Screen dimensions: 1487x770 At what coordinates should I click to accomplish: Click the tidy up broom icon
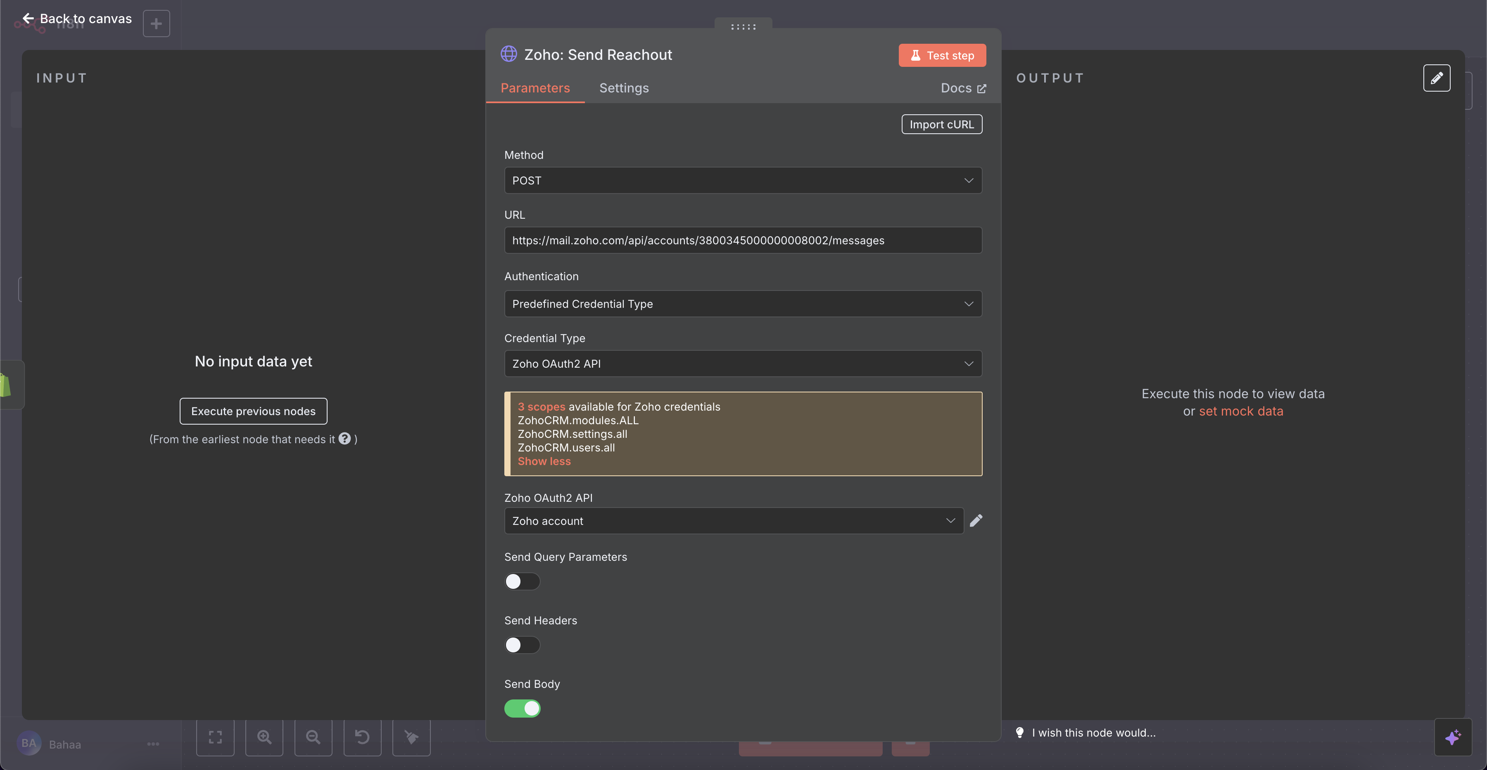pyautogui.click(x=411, y=737)
